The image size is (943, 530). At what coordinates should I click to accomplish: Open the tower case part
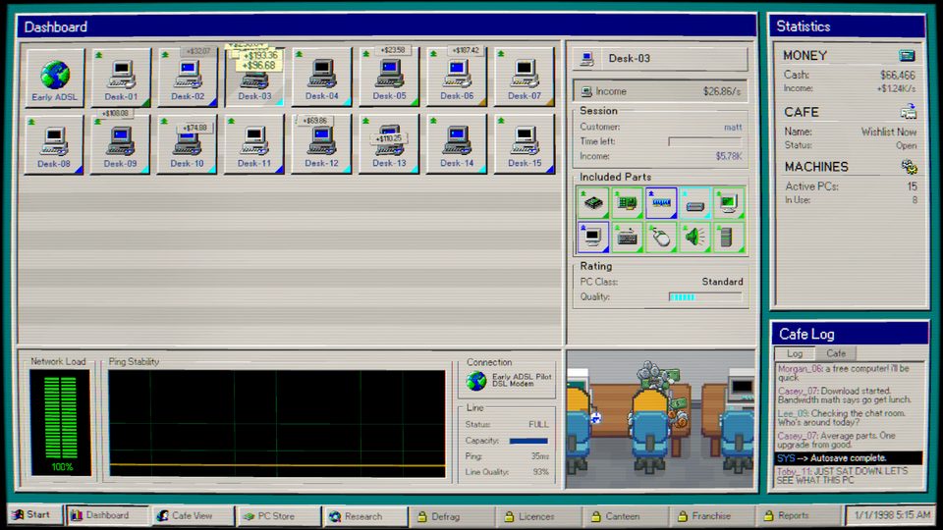pos(729,237)
